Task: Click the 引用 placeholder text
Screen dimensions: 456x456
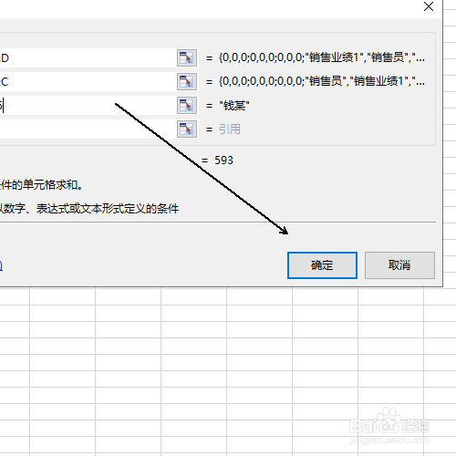Action: click(230, 130)
